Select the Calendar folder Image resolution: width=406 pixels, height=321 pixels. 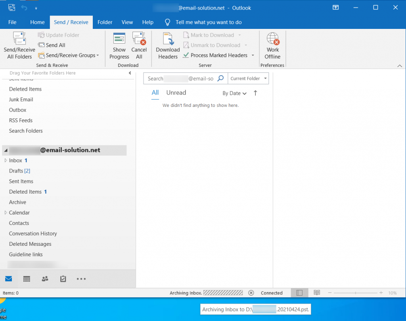tap(19, 213)
